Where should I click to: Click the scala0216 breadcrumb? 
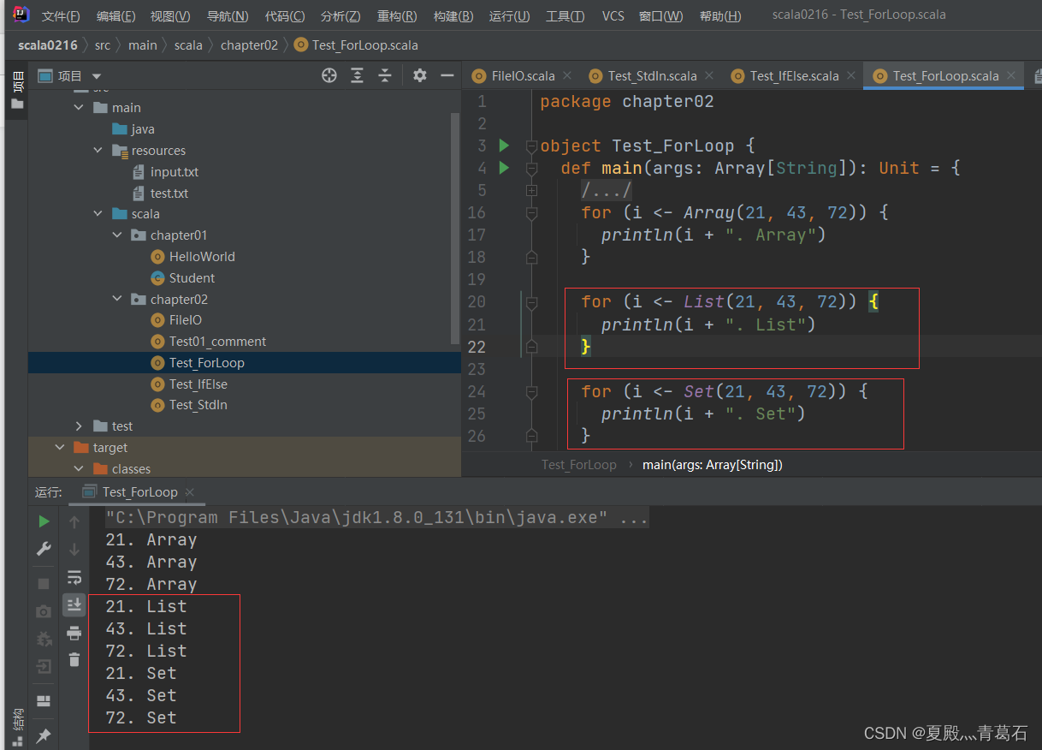[x=48, y=45]
